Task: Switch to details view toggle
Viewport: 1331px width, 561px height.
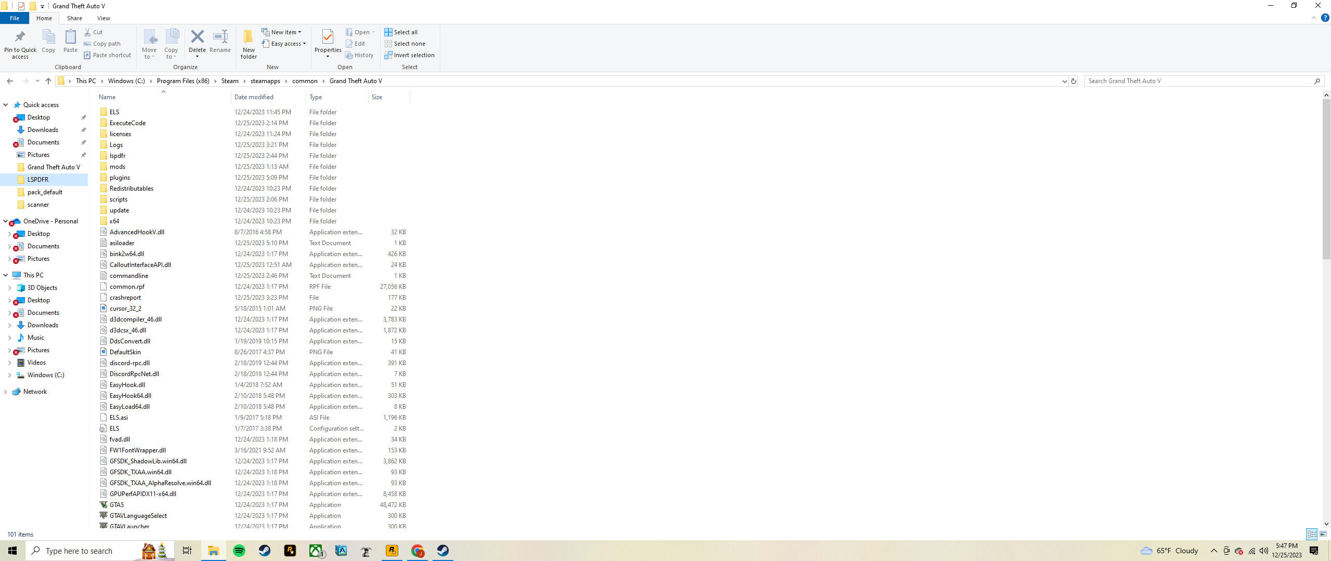Action: click(1312, 534)
